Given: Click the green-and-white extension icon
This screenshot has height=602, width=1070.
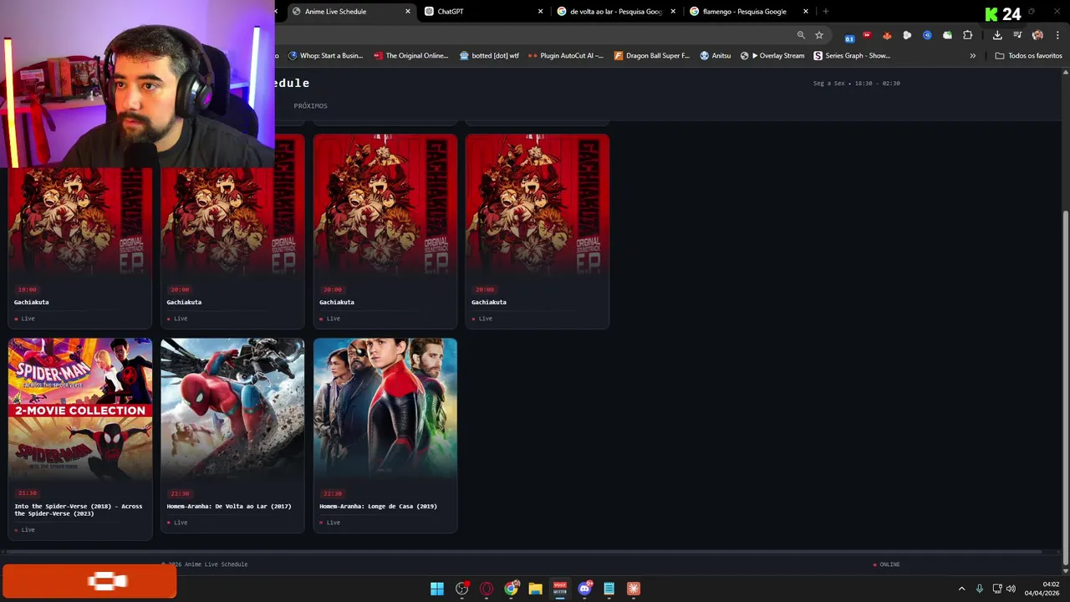Looking at the screenshot, I should [947, 35].
